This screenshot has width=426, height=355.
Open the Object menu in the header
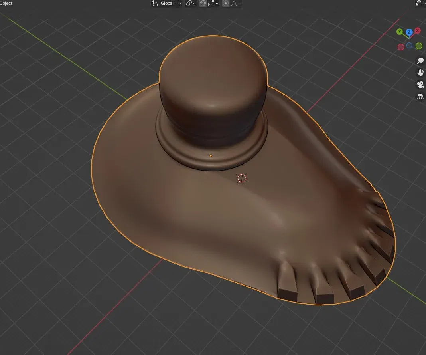(x=6, y=3)
